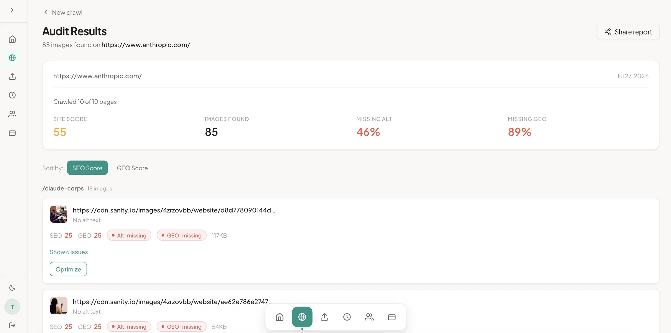The image size is (671, 333).
Task: Open Home from the left sidebar
Action: tap(12, 39)
